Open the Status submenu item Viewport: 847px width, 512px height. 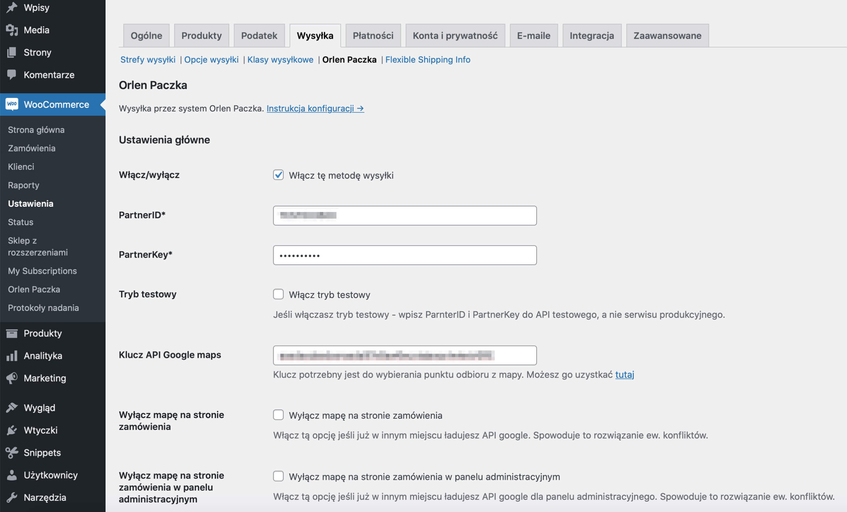point(21,222)
